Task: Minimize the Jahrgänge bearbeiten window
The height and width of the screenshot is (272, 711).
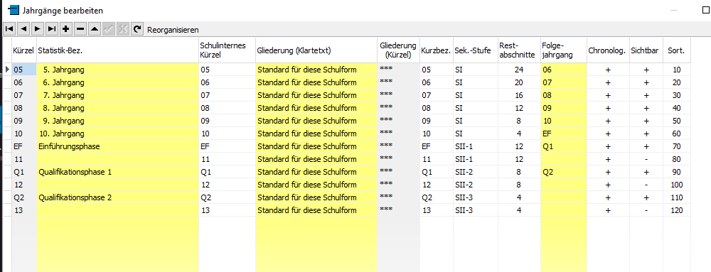Action: (x=674, y=10)
